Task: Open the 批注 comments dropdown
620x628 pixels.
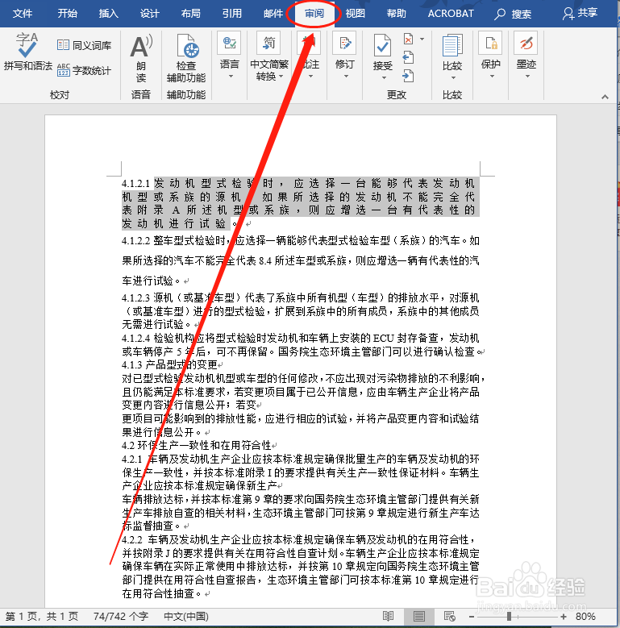Action: coord(310,56)
